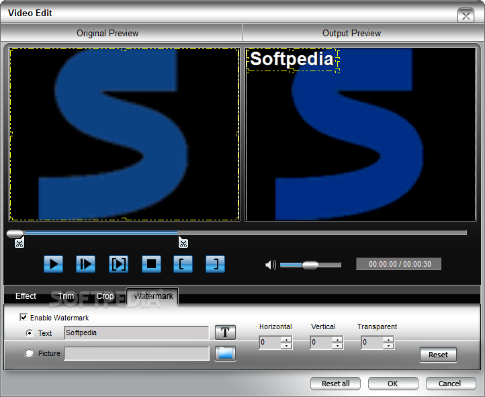Open the Crop tab
Screen dimensions: 485x397
point(105,296)
